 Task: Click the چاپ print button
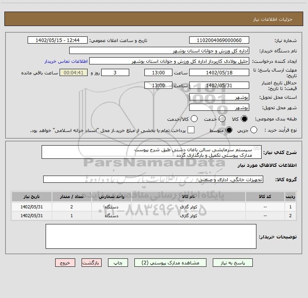[118, 263]
